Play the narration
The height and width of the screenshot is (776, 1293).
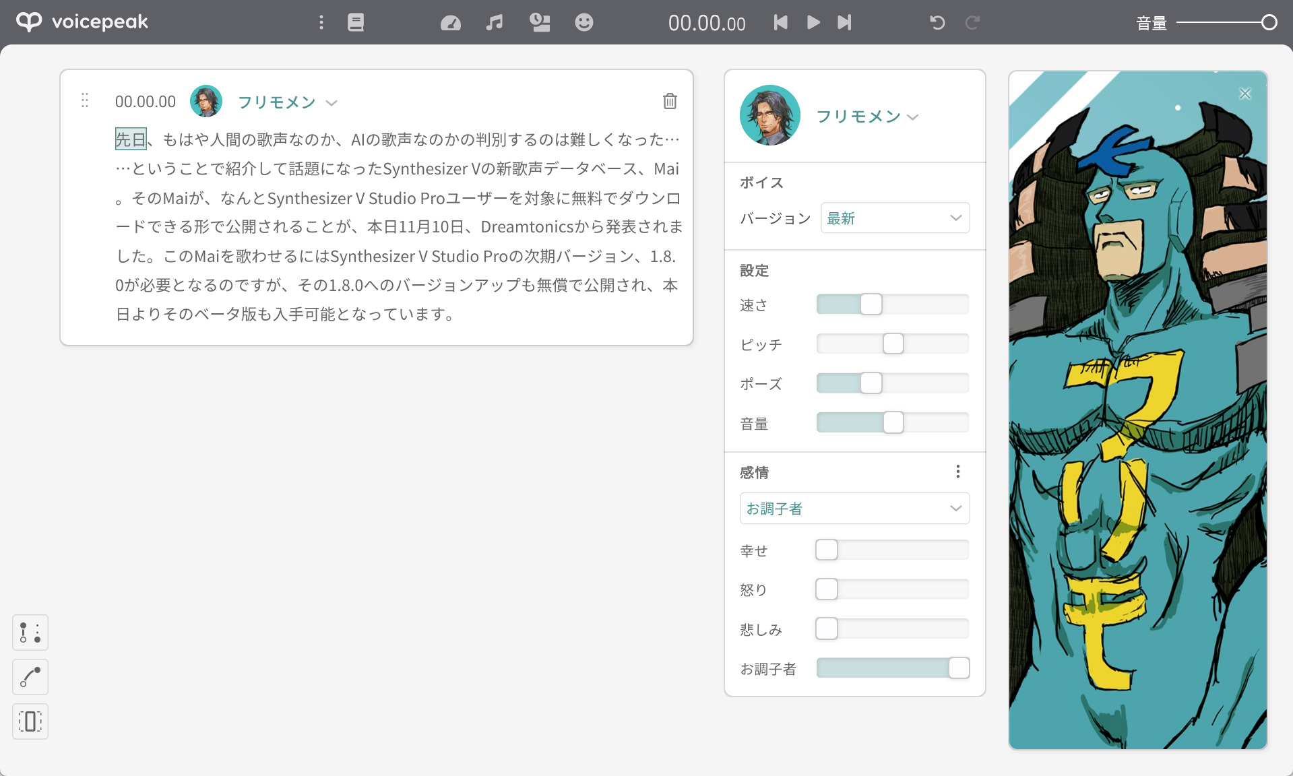tap(813, 22)
